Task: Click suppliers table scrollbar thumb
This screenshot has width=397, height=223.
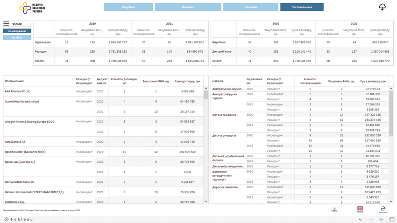Action: point(206,95)
